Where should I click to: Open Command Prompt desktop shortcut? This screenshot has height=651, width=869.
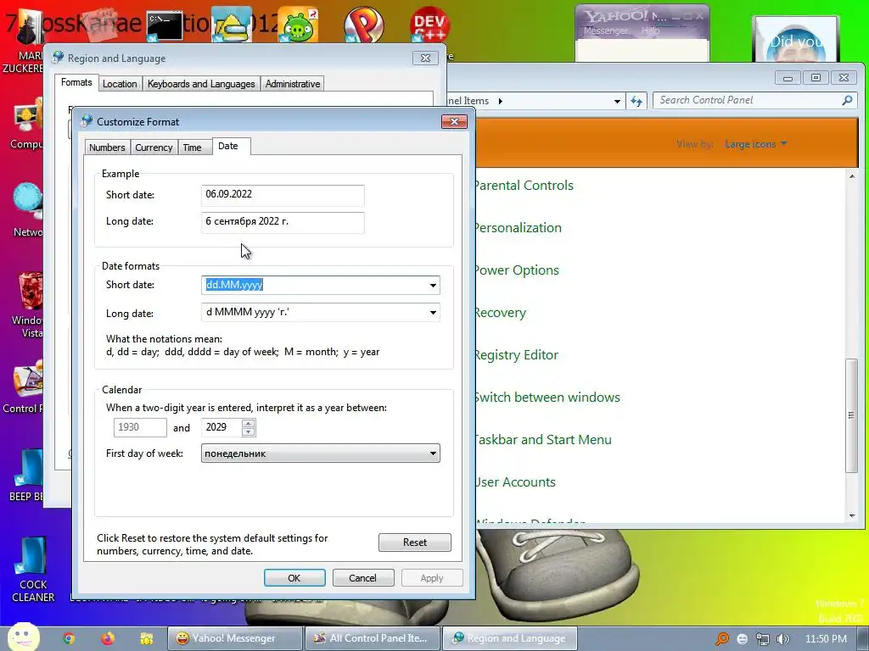165,25
